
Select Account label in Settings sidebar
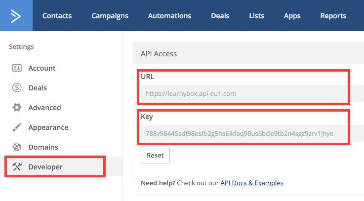pos(42,68)
